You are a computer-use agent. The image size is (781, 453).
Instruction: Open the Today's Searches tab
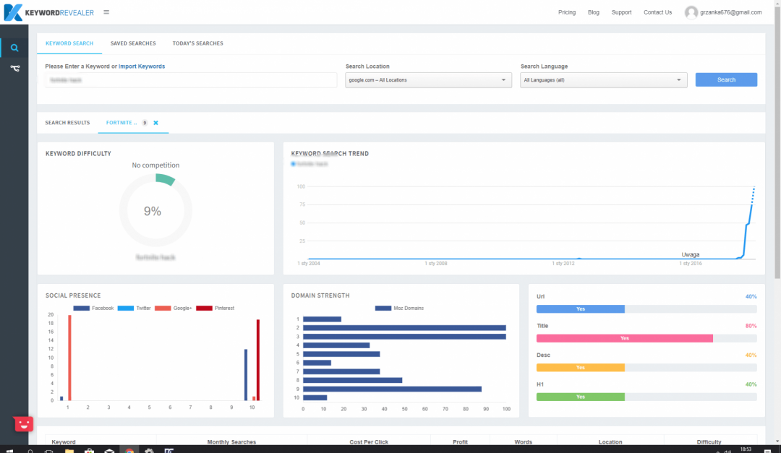[197, 43]
